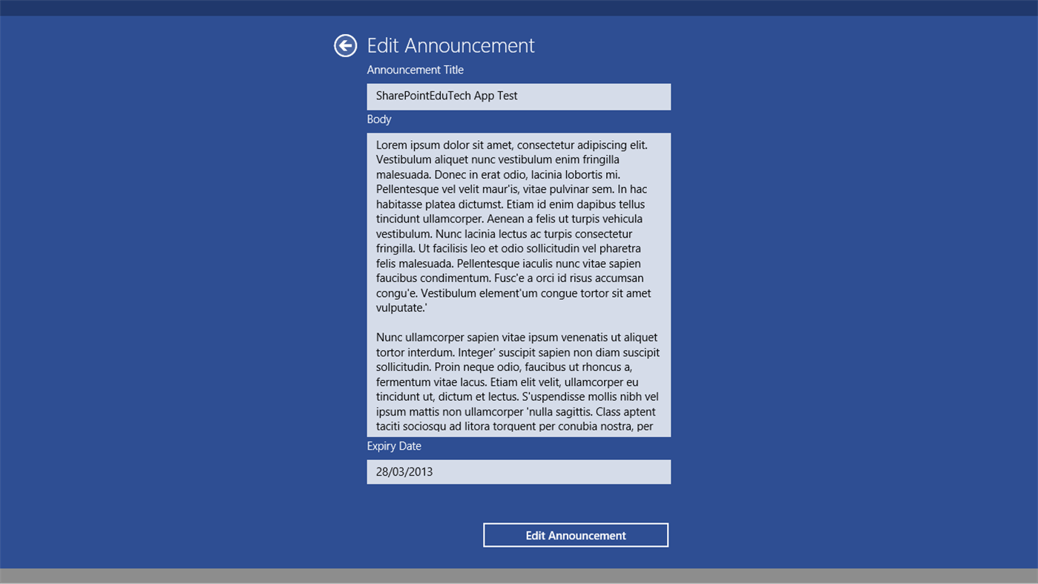Image resolution: width=1038 pixels, height=584 pixels.
Task: Select the Announcement Title label
Action: click(x=415, y=70)
